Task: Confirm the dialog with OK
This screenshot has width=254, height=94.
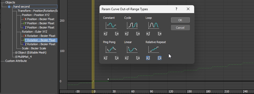Action: pos(180,20)
